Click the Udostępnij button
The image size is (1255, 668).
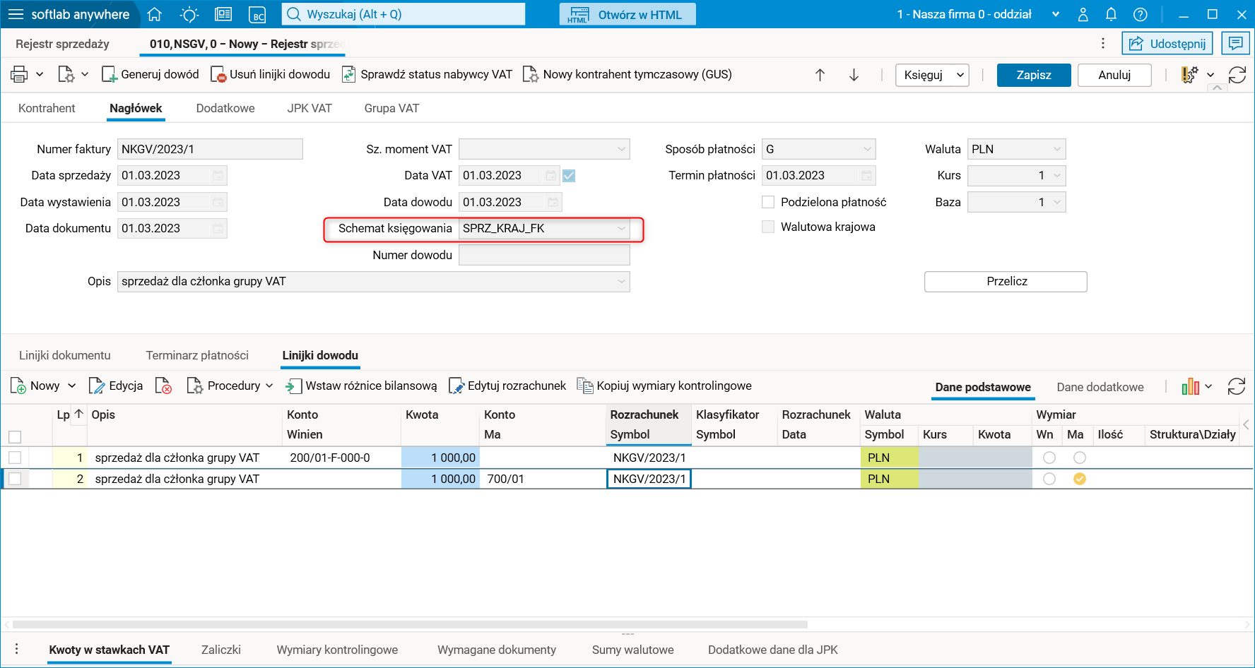(x=1167, y=44)
